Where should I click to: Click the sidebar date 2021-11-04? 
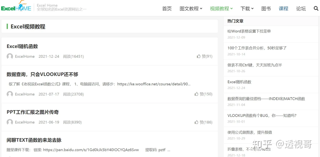pos(236,105)
